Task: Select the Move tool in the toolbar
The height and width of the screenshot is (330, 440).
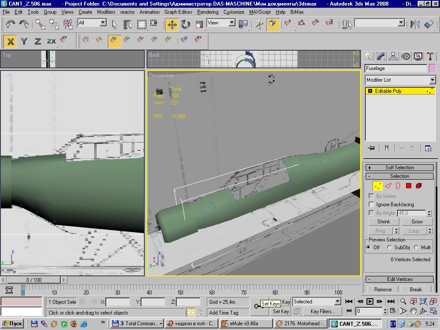Action: 172,24
